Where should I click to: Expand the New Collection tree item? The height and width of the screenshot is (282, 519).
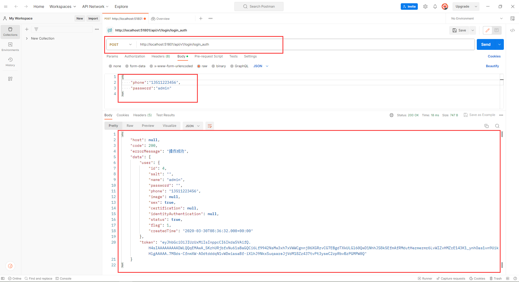coord(27,38)
